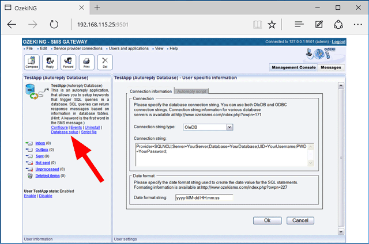This screenshot has width=369, height=244.
Task: Click the Reply toolbar icon
Action: [x=50, y=62]
